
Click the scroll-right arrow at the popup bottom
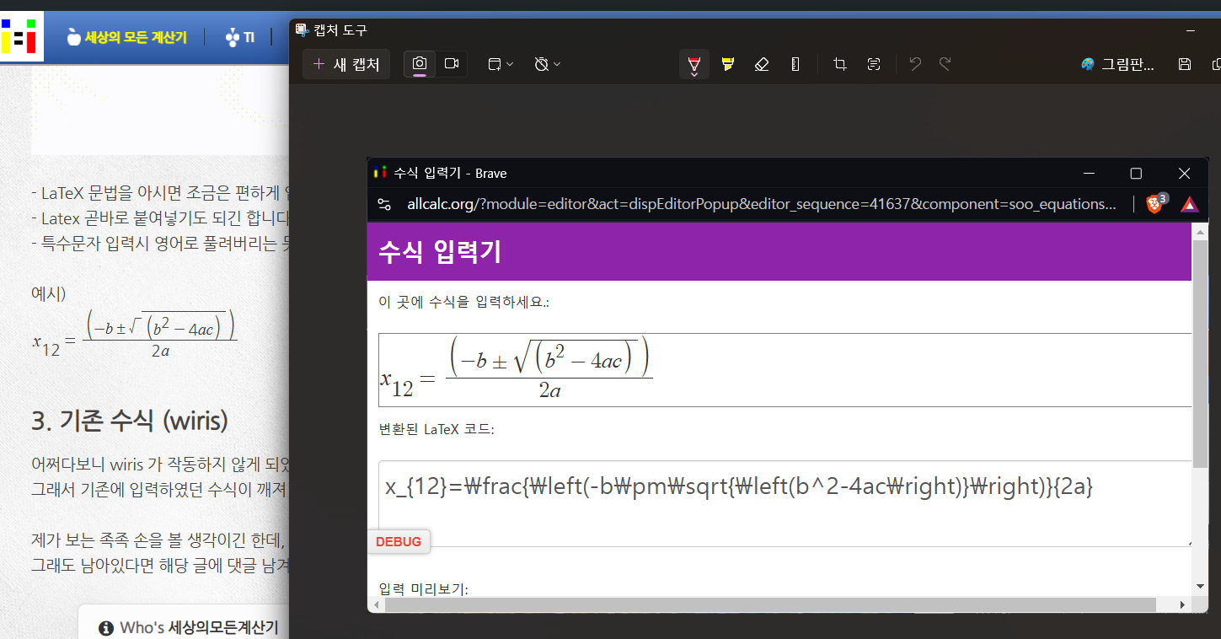click(1182, 604)
